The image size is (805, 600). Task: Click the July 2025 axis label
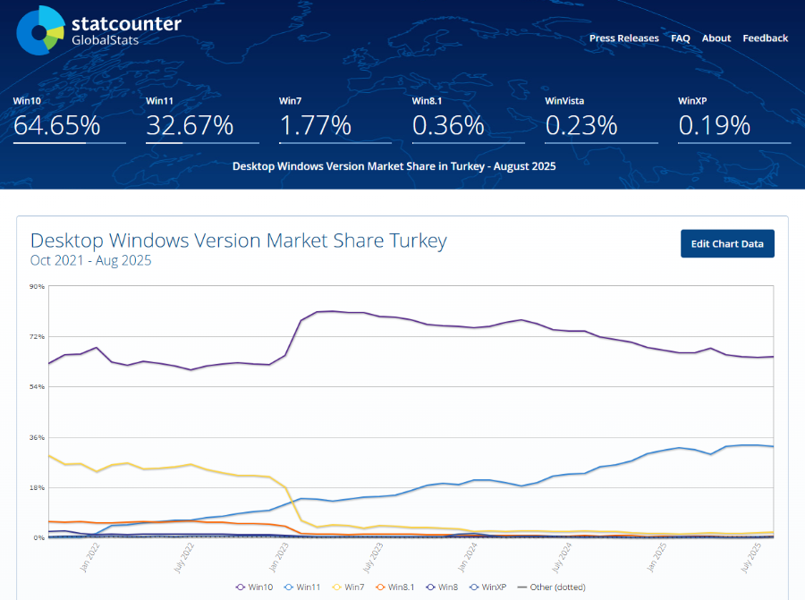tap(750, 557)
